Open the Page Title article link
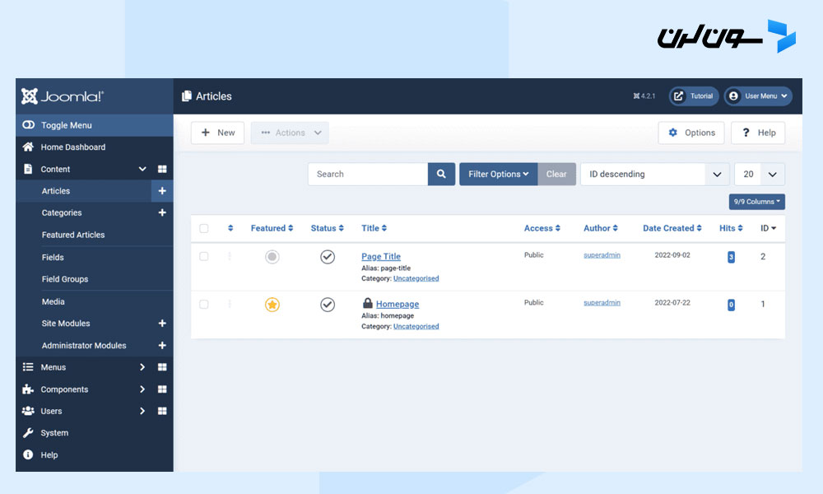The image size is (823, 494). (381, 256)
